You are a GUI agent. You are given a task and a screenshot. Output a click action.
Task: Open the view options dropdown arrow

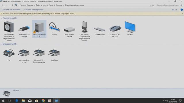(x=176, y=10)
